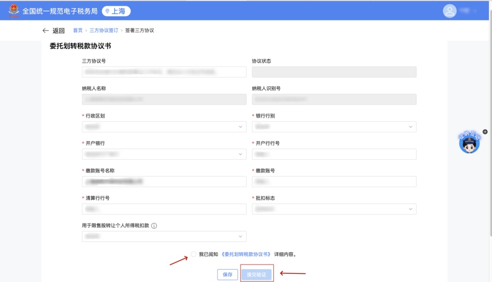Click the back arrow beside 返回
The height and width of the screenshot is (282, 492).
coord(46,30)
